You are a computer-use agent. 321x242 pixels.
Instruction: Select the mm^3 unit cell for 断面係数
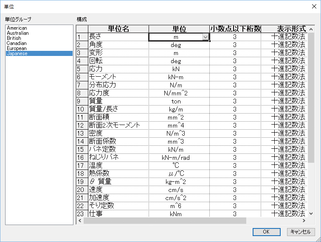pyautogui.click(x=179, y=142)
